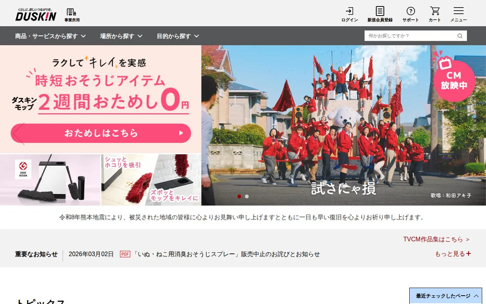Switch to the second carousel slide dot

(x=247, y=196)
